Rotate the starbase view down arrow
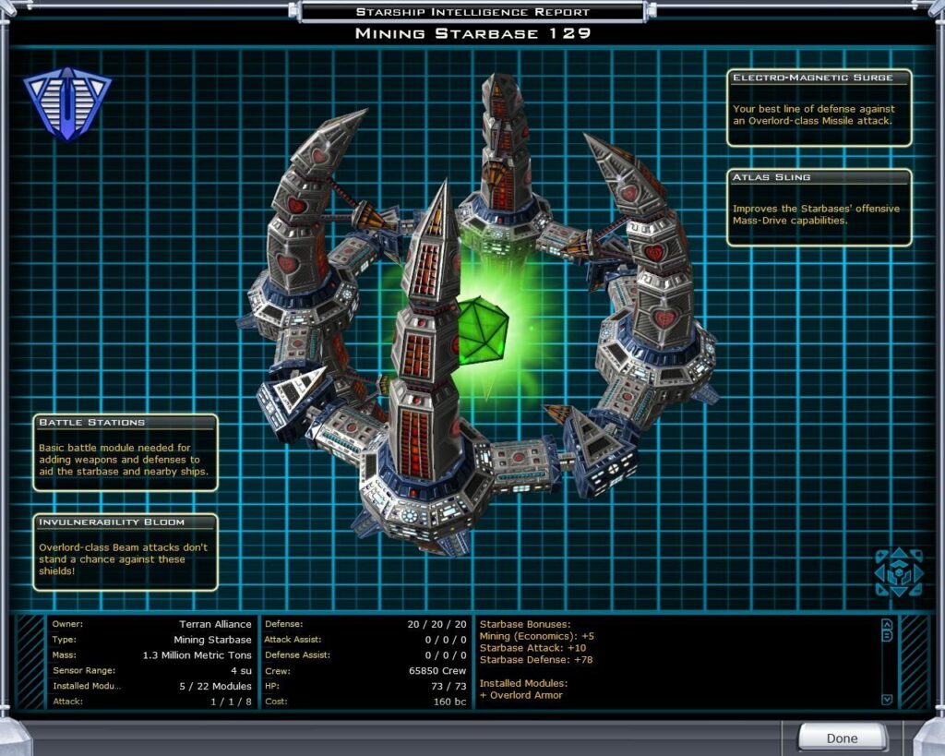Screen dimensions: 945x756 (x=899, y=591)
